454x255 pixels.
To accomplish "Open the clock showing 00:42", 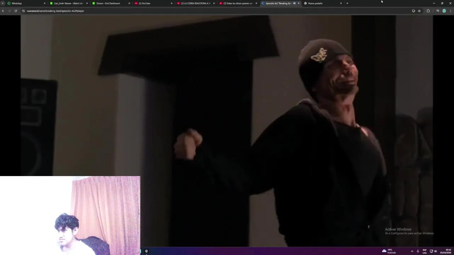I will pos(446,251).
